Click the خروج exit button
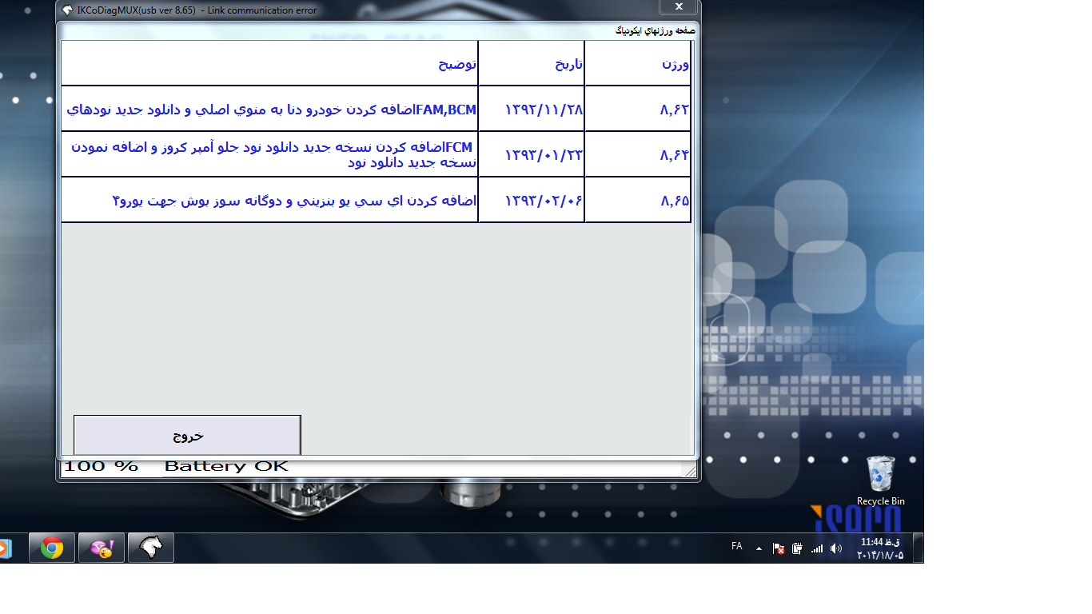The image size is (1092, 614). (187, 436)
